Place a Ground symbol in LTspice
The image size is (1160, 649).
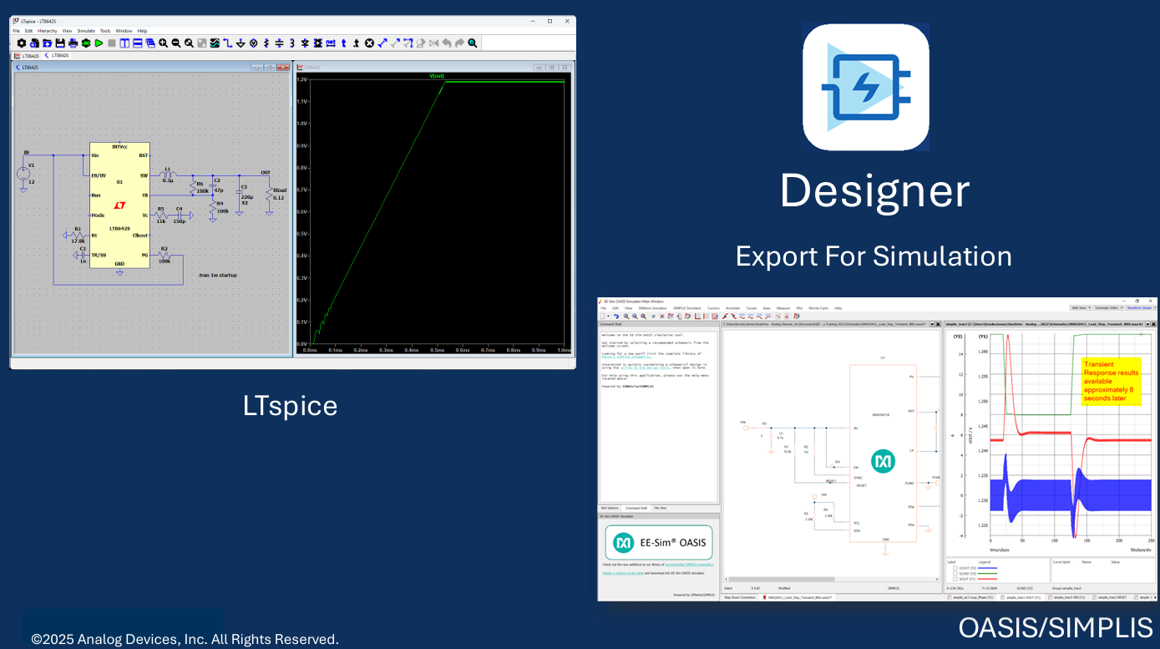pos(241,43)
